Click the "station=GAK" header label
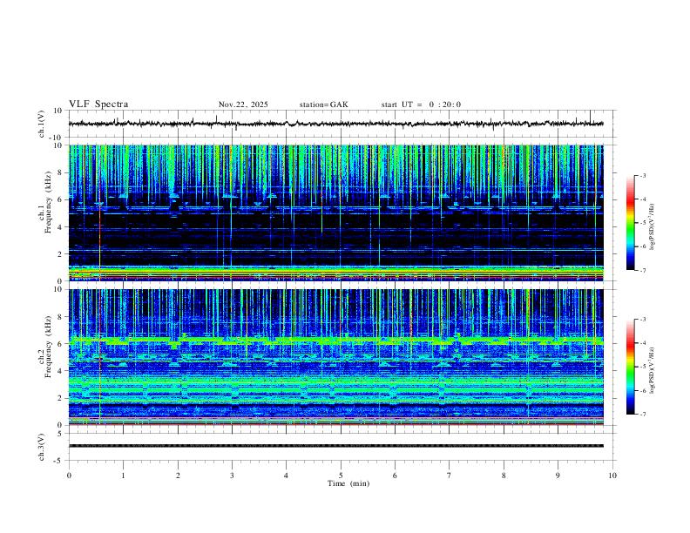 tap(323, 105)
